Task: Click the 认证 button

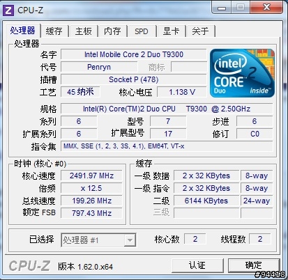Action: click(197, 265)
